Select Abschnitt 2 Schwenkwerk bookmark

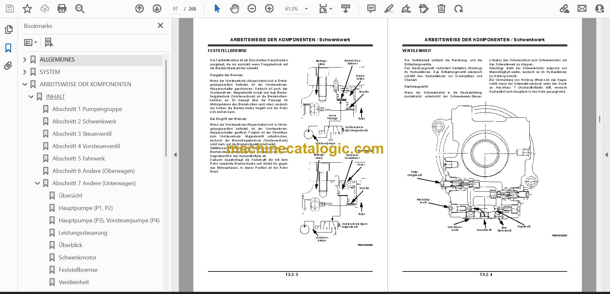84,121
